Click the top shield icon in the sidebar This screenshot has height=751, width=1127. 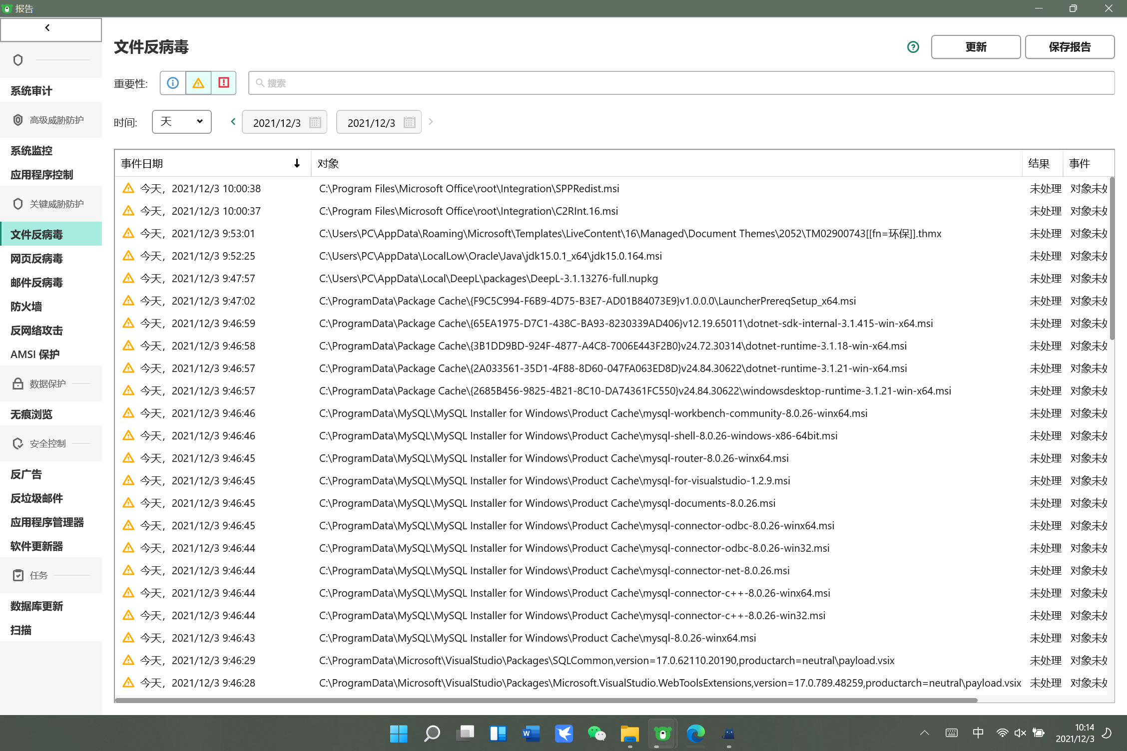pos(18,60)
